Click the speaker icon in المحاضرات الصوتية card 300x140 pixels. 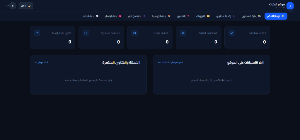[x=183, y=33]
